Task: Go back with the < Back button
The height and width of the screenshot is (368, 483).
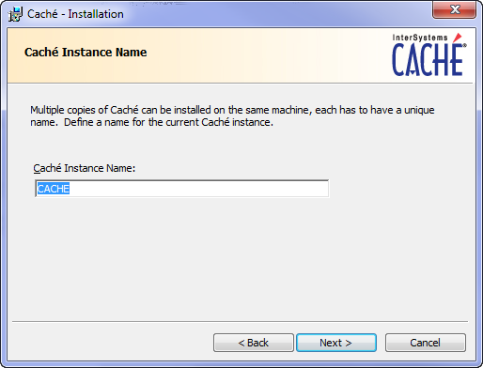Action: click(x=254, y=343)
